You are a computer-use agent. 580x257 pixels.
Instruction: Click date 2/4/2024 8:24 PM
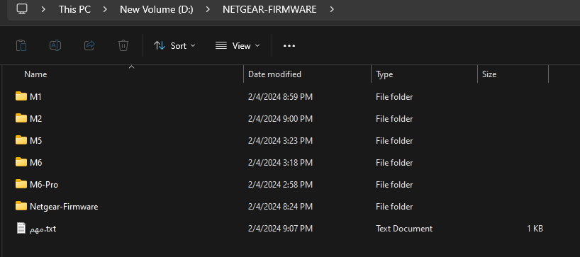(x=280, y=207)
